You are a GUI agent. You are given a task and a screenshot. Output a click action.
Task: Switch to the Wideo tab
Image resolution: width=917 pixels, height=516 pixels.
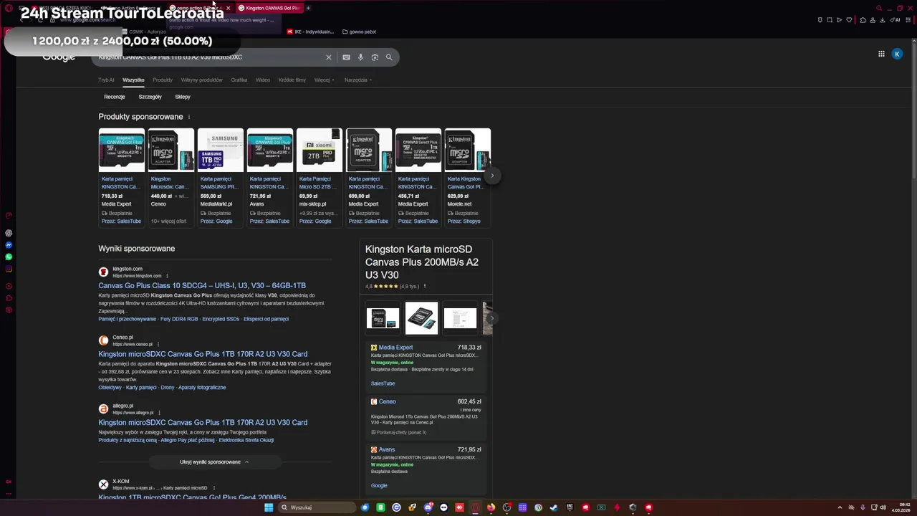coord(263,80)
